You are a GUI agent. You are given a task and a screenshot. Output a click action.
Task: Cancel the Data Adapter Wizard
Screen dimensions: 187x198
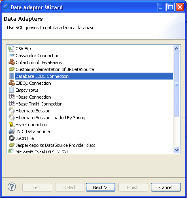(166, 187)
